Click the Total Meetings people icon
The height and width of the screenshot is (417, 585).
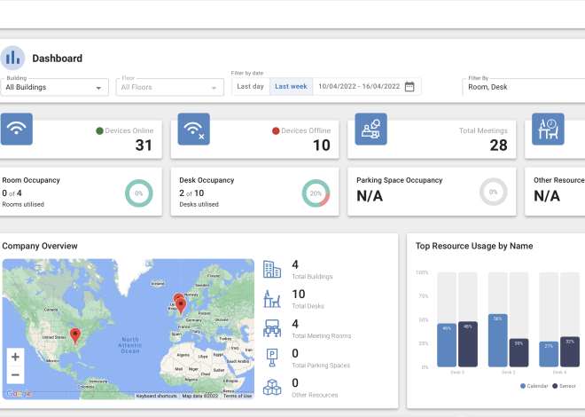370,129
